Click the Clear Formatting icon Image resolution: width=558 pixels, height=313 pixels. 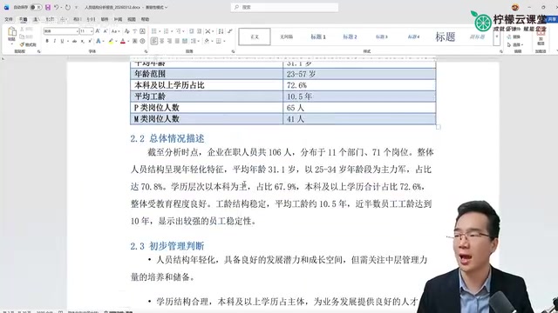tap(126, 31)
